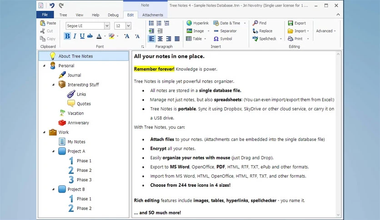Center-align the paragraph
The width and height of the screenshot is (380, 220).
point(160,39)
